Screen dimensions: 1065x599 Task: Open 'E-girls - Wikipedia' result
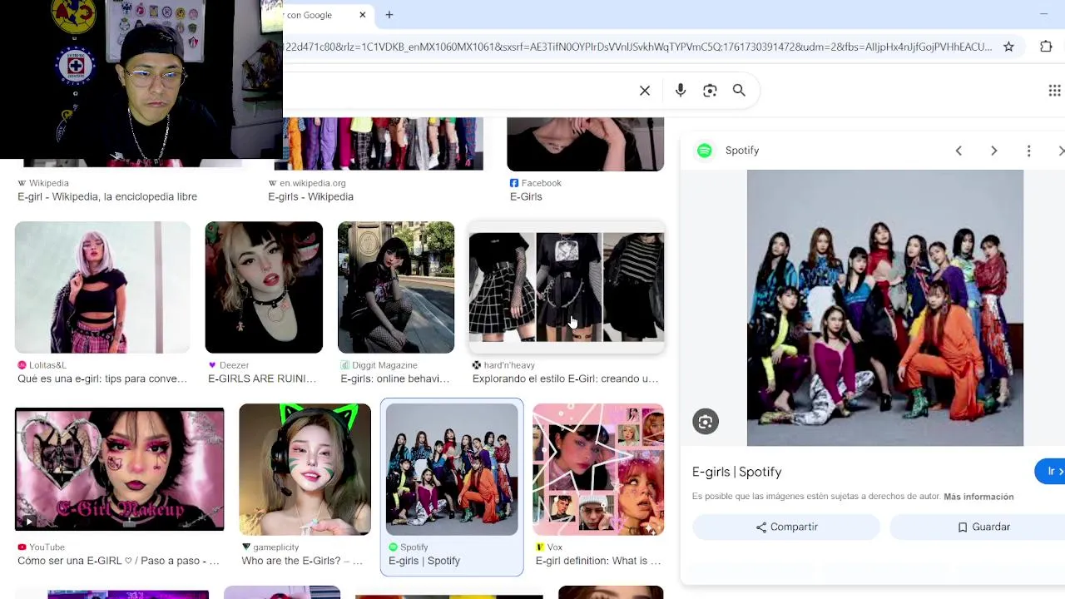click(310, 196)
